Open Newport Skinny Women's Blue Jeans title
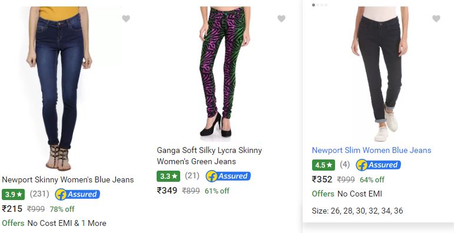This screenshot has height=233, width=454. tap(68, 179)
